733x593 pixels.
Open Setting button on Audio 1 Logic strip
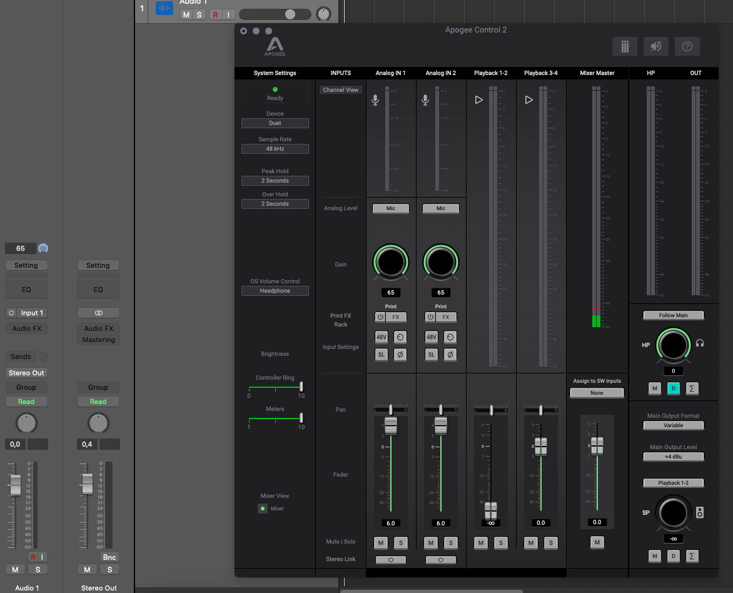[x=26, y=266]
